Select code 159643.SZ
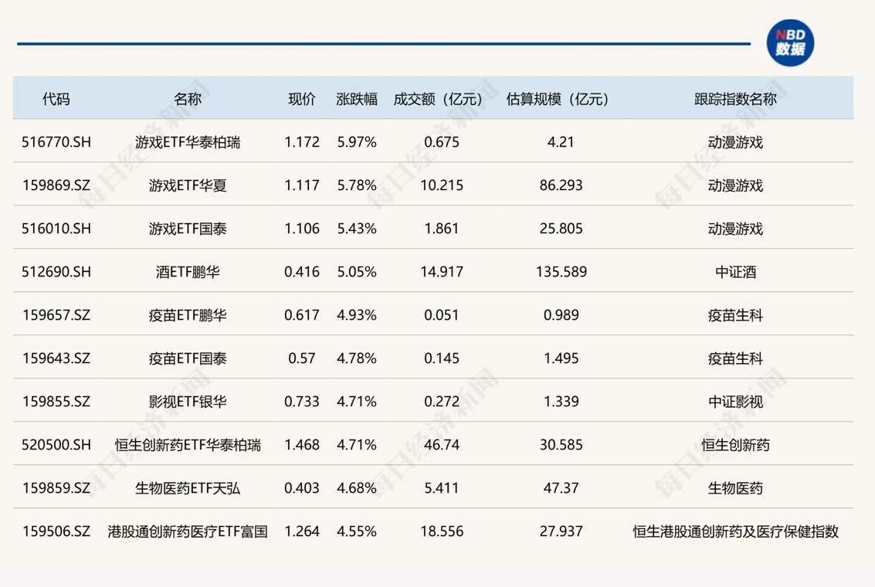 tap(56, 358)
